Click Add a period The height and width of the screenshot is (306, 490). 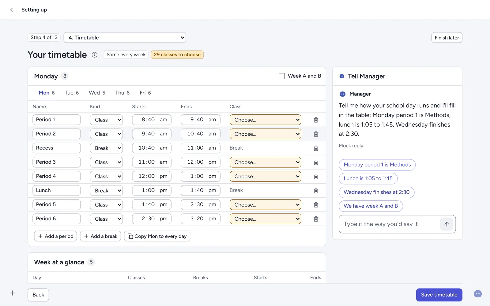click(x=55, y=236)
